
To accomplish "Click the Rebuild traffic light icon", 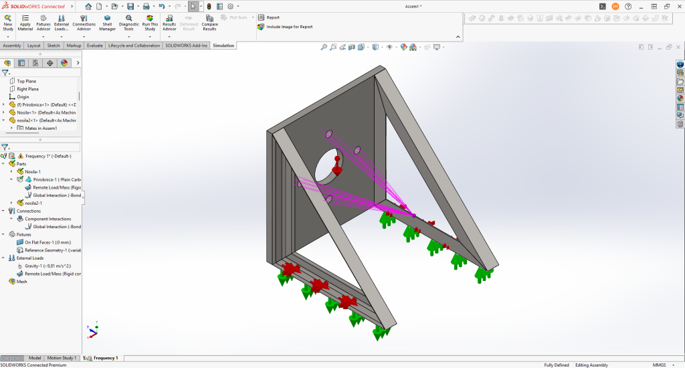I will [x=209, y=7].
